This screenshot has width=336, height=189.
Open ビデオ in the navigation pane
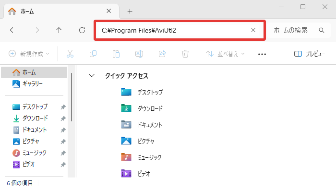coord(24,165)
